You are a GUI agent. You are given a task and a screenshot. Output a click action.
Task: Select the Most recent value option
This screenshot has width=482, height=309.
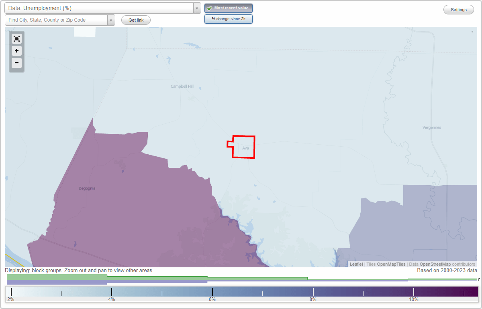229,8
